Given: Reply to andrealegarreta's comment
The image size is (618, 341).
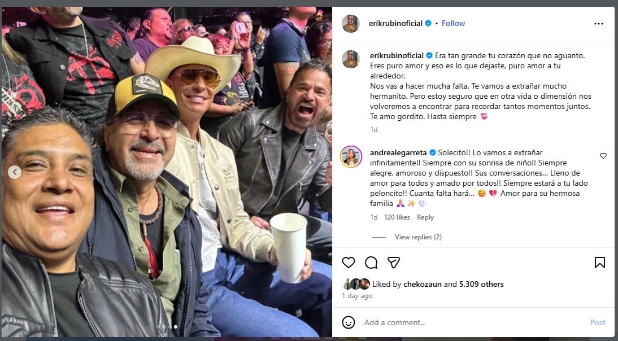Looking at the screenshot, I should click(425, 217).
